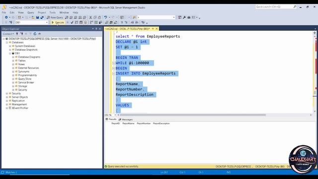Click the ReportDescription column header in results
This screenshot has width=318, height=179.
[161, 123]
